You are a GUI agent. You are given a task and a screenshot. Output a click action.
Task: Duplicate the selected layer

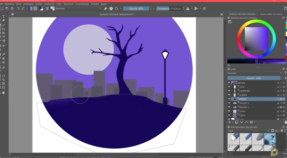pos(237,122)
